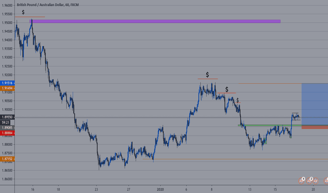Click the current price label 1.89550
The image size is (328, 193).
(7, 118)
